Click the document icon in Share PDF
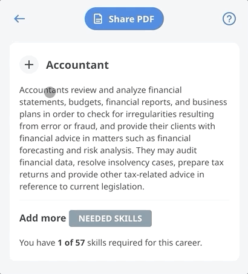248x274 pixels. (x=98, y=19)
